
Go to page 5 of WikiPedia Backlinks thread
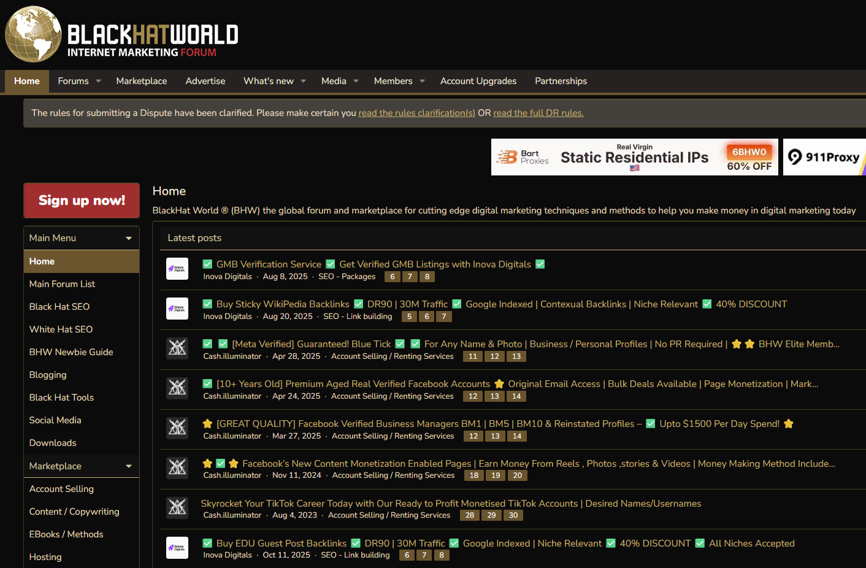[x=409, y=317]
